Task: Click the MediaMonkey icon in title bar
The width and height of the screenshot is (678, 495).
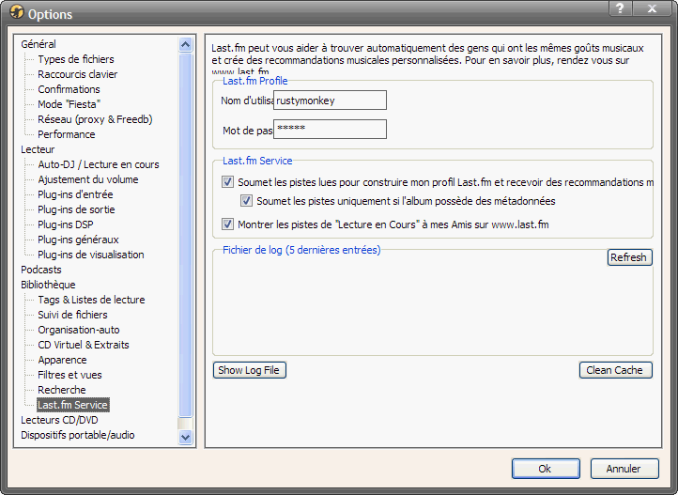Action: coord(15,13)
